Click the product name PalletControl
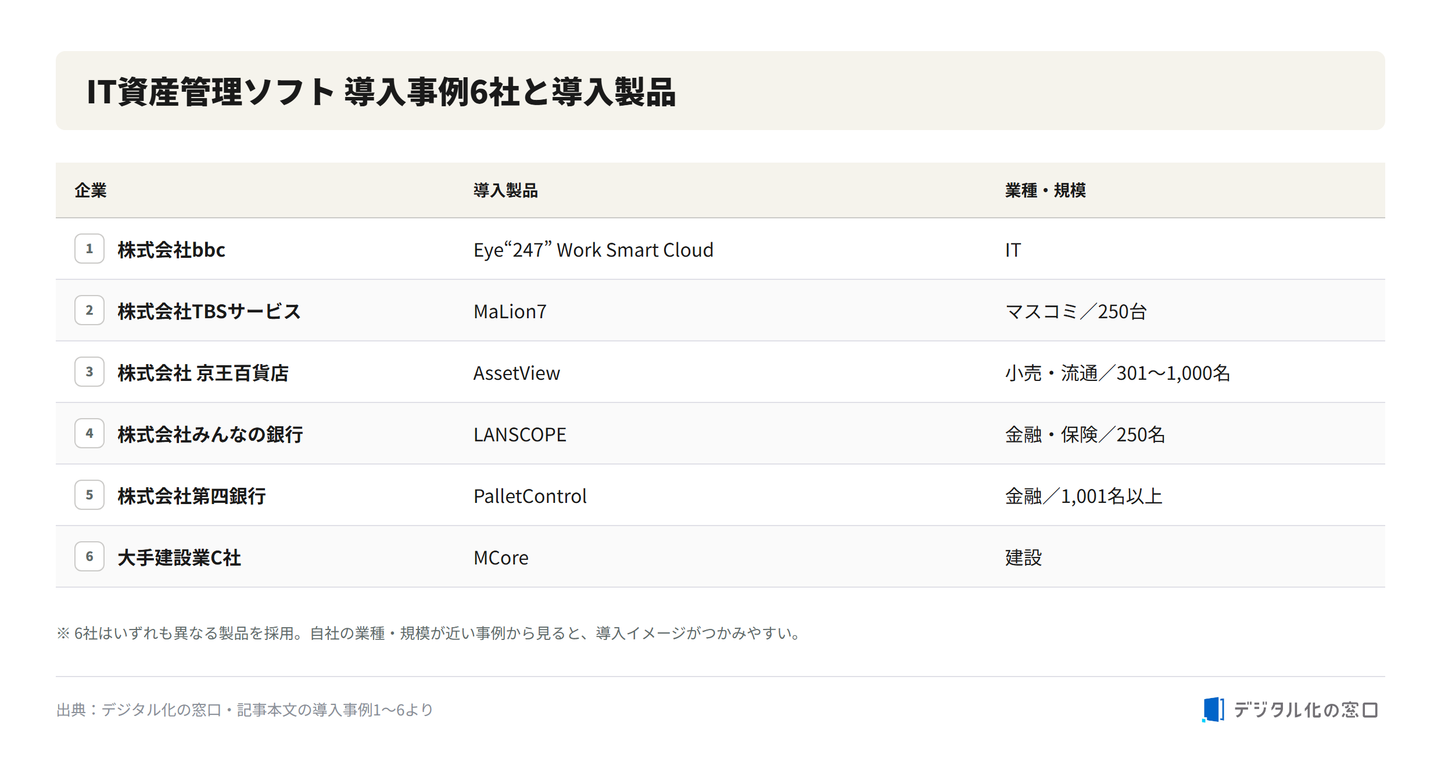The image size is (1441, 777). click(x=530, y=496)
